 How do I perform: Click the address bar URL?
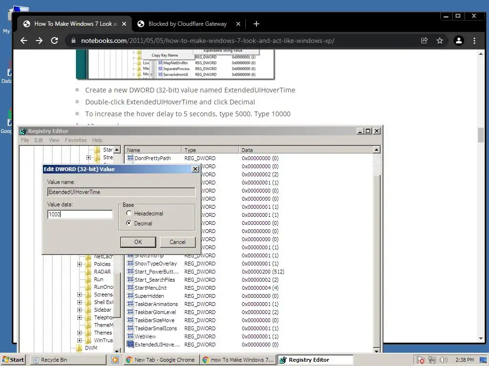point(208,41)
